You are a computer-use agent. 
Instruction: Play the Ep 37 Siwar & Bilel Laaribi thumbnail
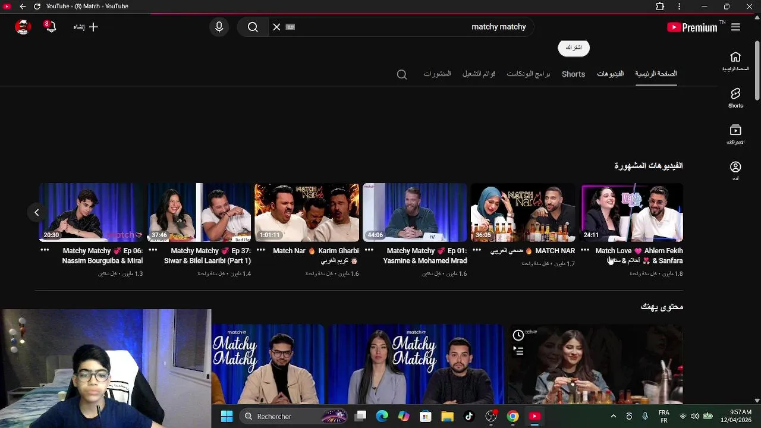point(199,212)
